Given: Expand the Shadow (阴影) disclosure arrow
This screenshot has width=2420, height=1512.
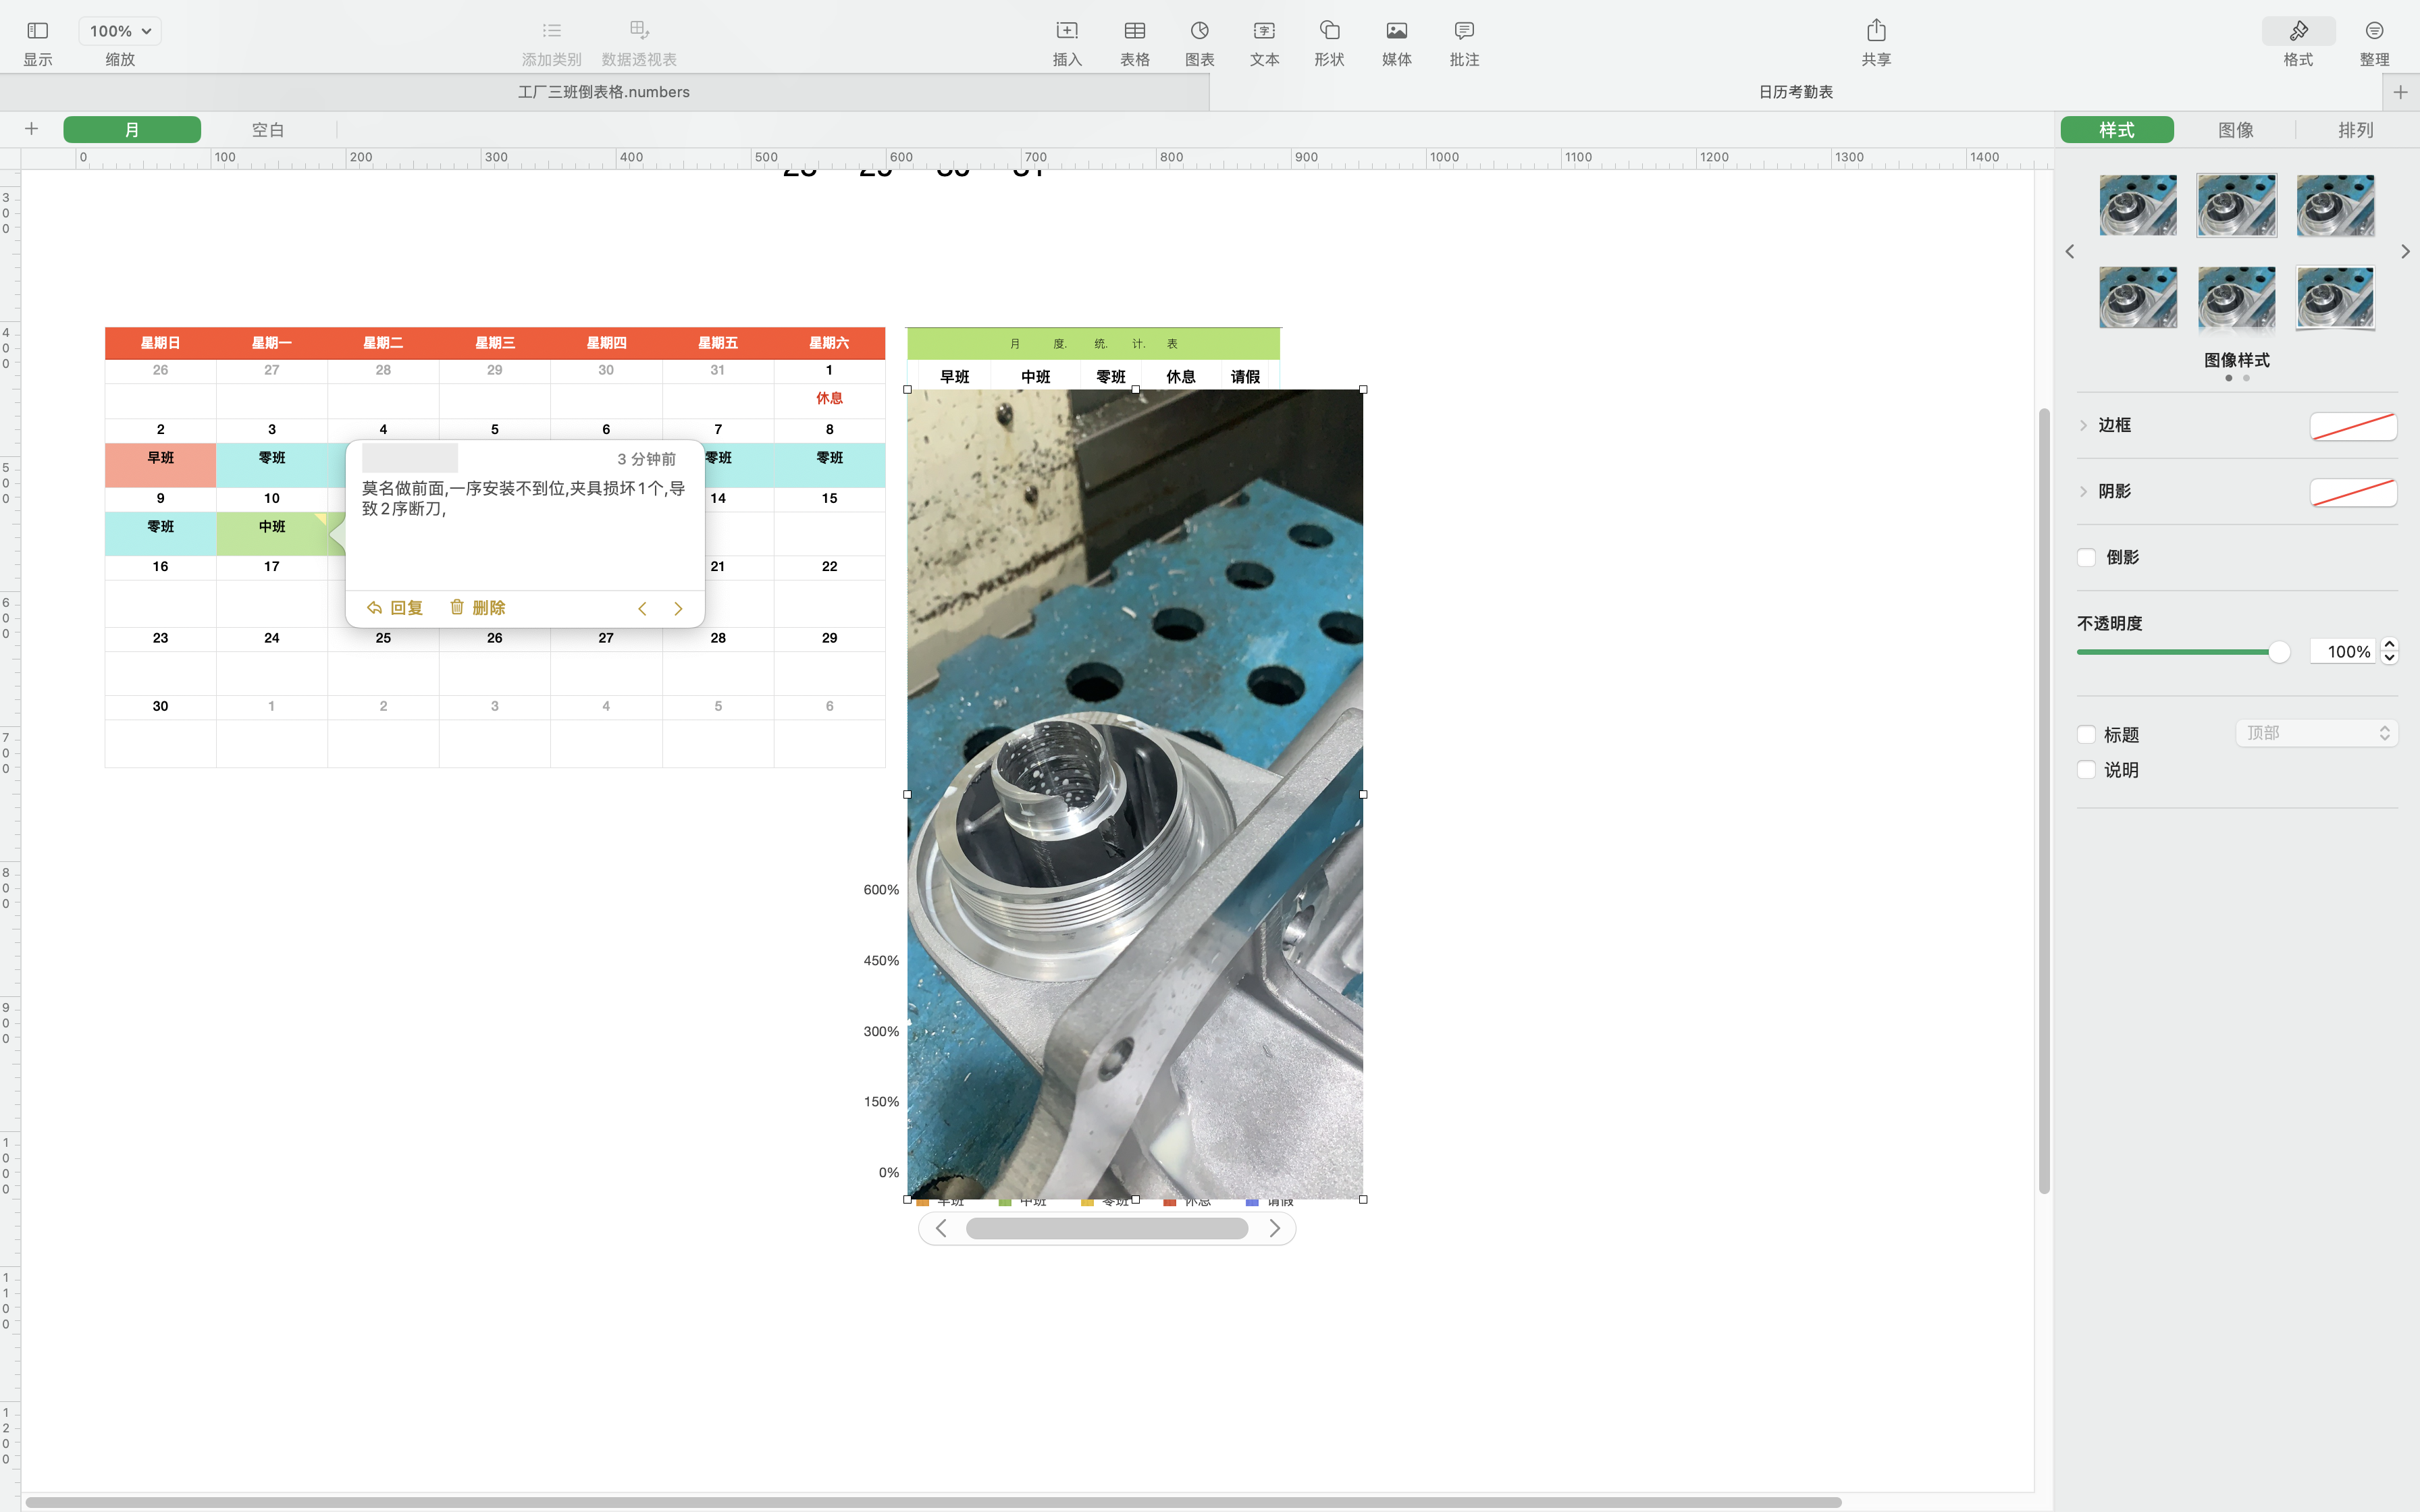Looking at the screenshot, I should pos(2084,492).
